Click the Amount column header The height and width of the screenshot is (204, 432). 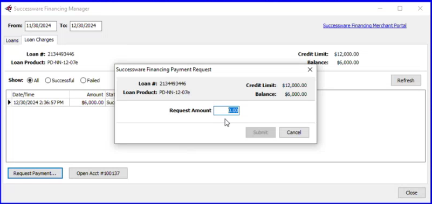[x=87, y=95]
